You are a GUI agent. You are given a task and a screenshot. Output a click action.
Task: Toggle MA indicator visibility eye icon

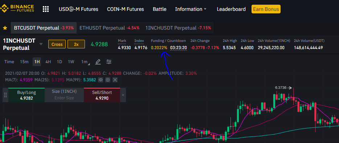101,80
